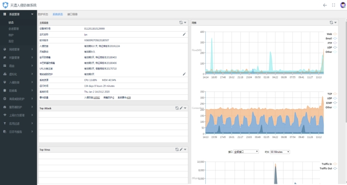Toggle Web series in Flow chart legend
This screenshot has width=347, height=185.
[x=332, y=34]
